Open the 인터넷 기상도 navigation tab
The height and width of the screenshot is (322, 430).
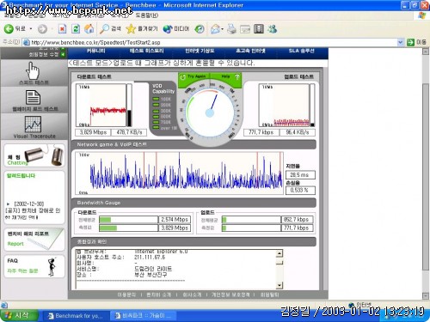coord(200,51)
